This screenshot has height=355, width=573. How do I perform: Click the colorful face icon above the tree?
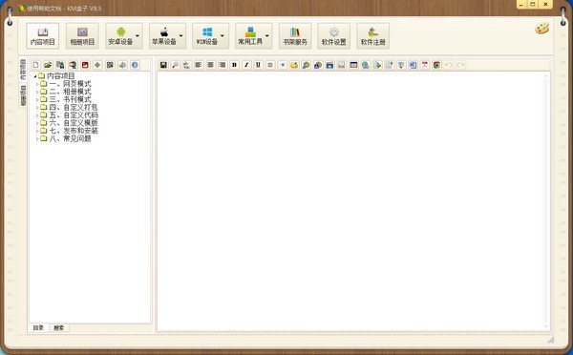(x=73, y=65)
